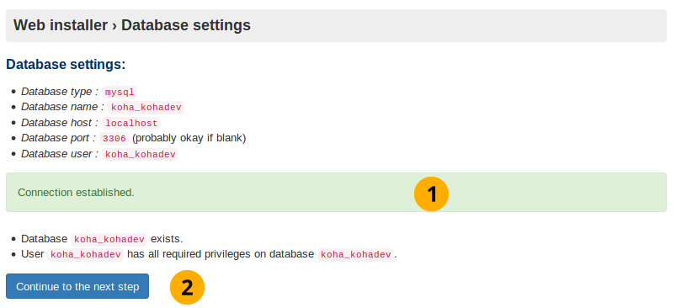This screenshot has width=676, height=308.
Task: Click koha_kohadev next to Database name
Action: click(x=146, y=108)
